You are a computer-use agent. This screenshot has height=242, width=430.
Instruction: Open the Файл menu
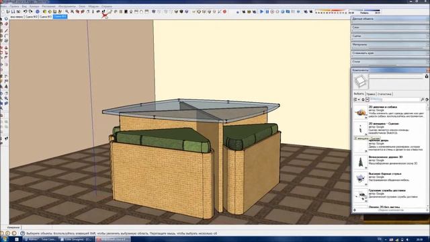[x=3, y=6]
